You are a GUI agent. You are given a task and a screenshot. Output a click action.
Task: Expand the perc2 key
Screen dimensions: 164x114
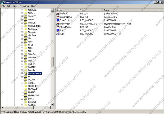22,99
